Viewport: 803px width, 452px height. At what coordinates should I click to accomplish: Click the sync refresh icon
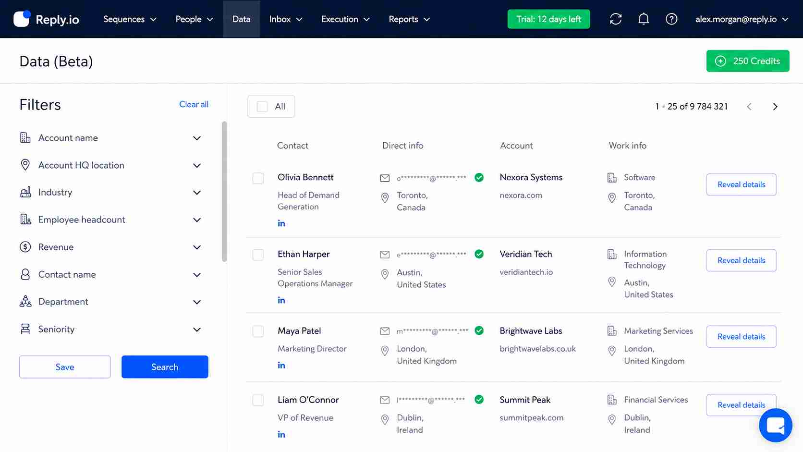[x=616, y=19]
